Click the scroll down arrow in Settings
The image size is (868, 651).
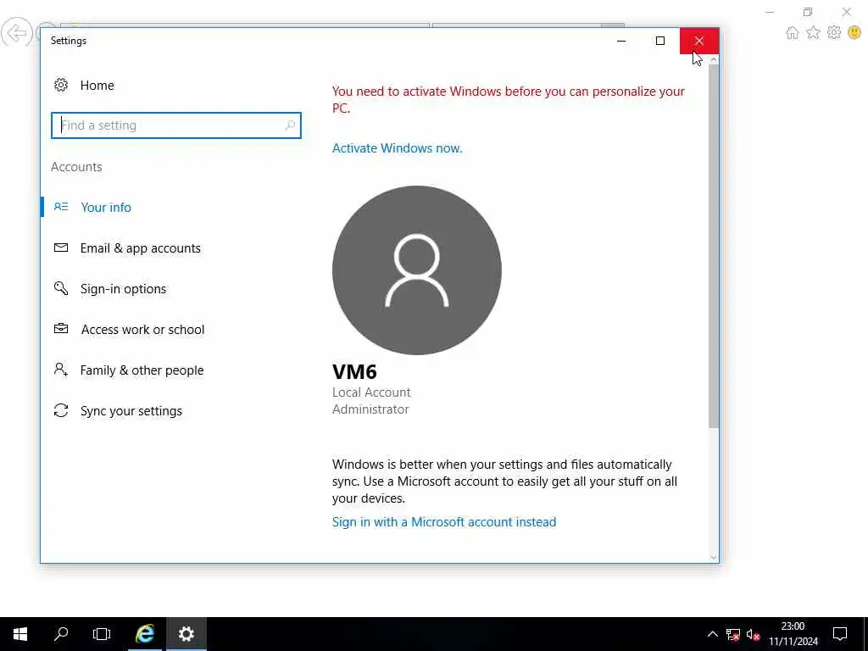pos(714,558)
